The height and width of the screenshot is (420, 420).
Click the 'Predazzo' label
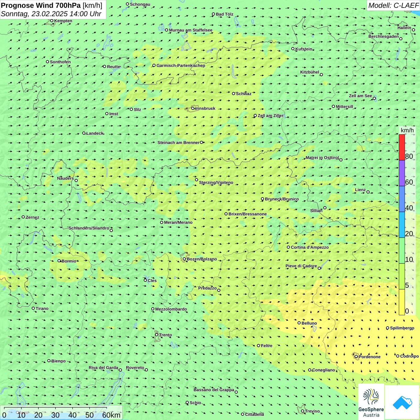point(207,288)
